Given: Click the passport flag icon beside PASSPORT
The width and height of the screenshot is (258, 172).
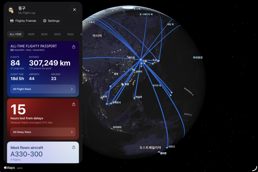Looking at the screenshot, I should (x=12, y=50).
